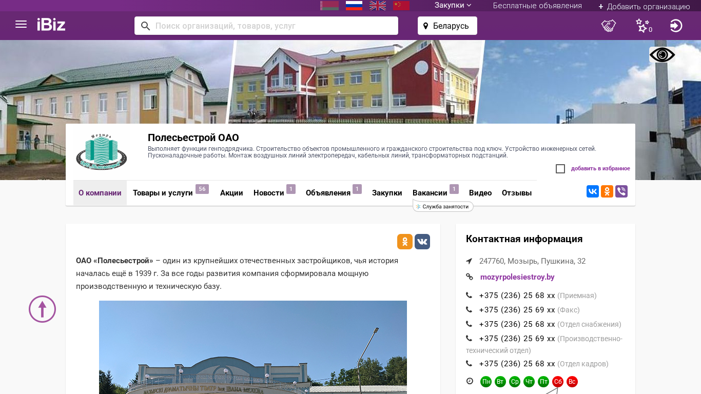The image size is (701, 394).
Task: Switch language to Russian flag
Action: 354,6
